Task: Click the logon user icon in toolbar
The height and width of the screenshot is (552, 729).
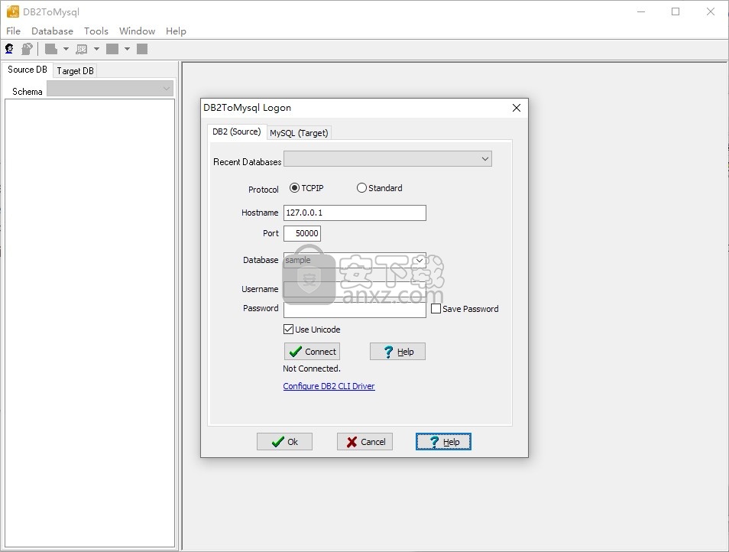Action: tap(9, 49)
